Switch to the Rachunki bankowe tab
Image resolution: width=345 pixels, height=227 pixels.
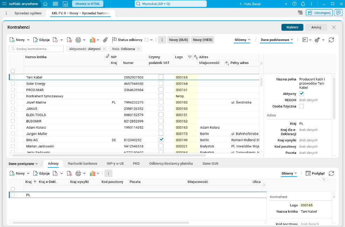pos(83,163)
